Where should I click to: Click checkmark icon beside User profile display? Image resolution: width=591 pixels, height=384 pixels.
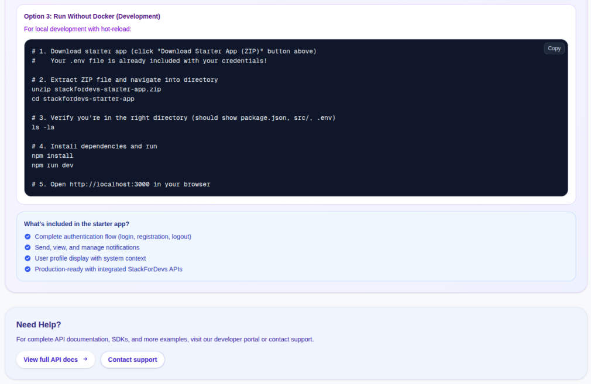(x=28, y=258)
